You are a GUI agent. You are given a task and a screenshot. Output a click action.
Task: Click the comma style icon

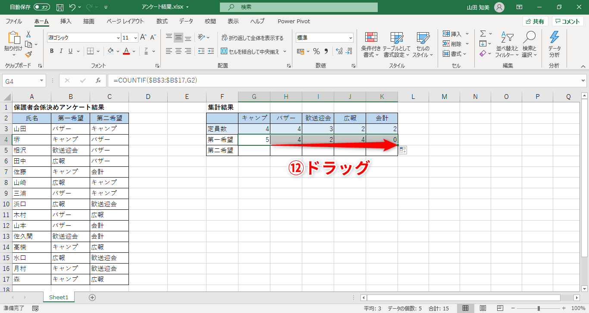326,51
